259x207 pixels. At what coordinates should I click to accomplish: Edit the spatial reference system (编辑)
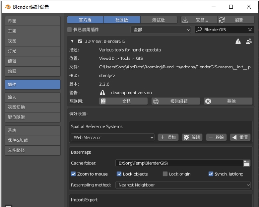click(192, 137)
